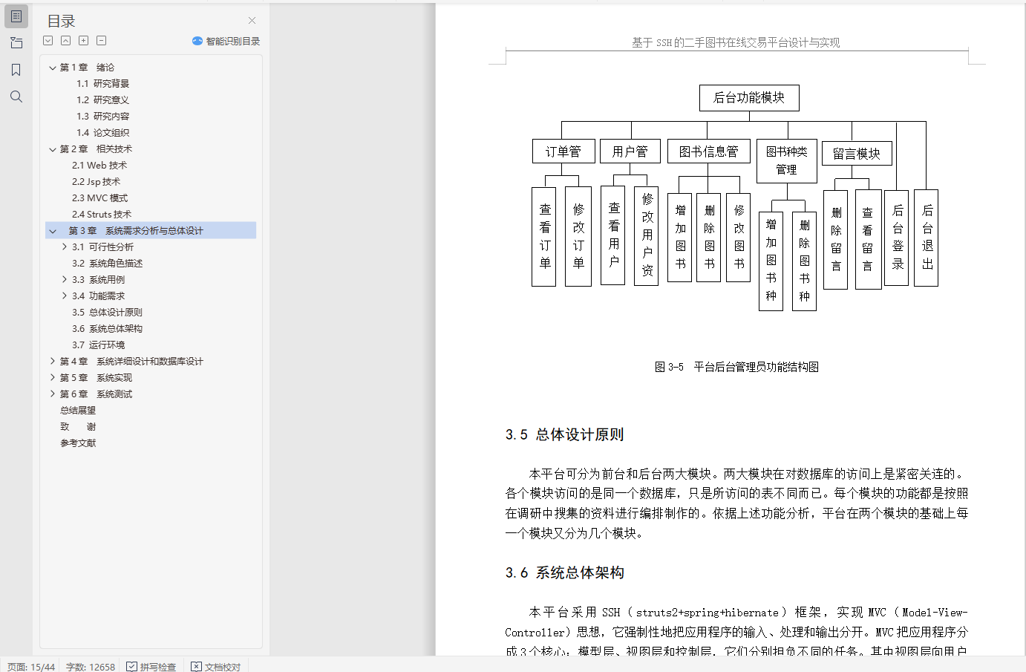This screenshot has width=1026, height=672.
Task: Select the 第6章 系统测试 outline label
Action: point(96,394)
